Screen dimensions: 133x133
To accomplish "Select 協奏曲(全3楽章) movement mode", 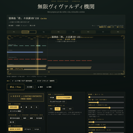I will (x=16, y=129).
